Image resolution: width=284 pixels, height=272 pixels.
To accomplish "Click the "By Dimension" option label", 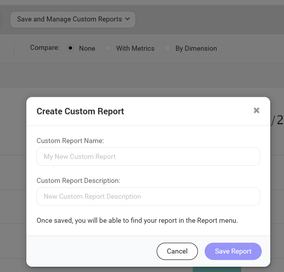I will 196,48.
